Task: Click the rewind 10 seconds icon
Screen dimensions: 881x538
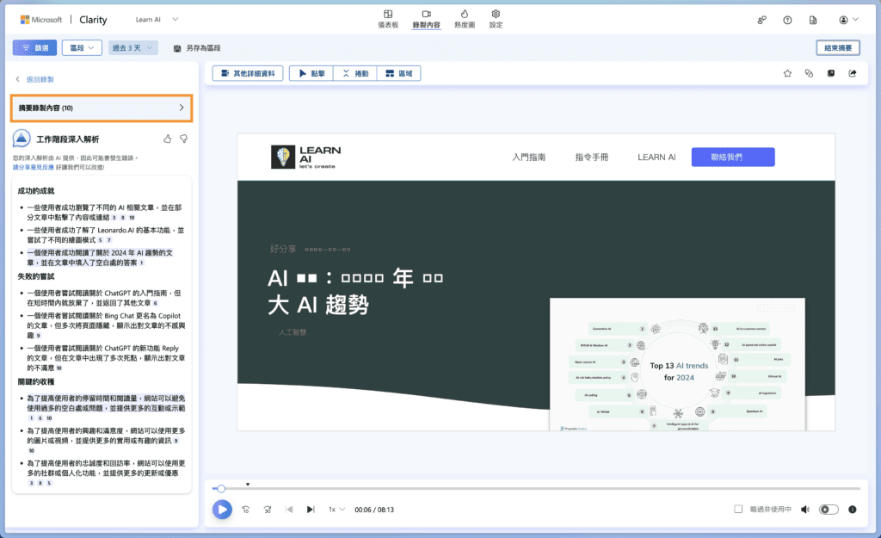Action: point(246,510)
